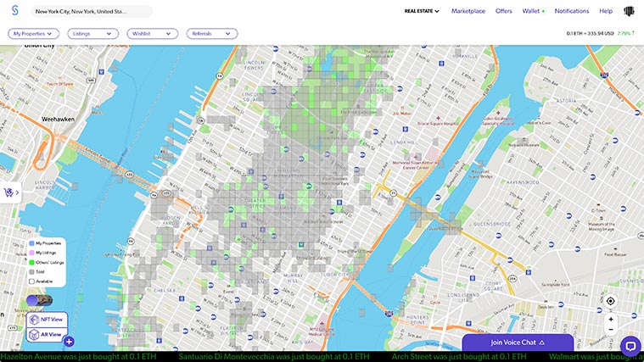The height and width of the screenshot is (362, 644).
Task: Expand the Wishlist dropdown
Action: tap(153, 34)
